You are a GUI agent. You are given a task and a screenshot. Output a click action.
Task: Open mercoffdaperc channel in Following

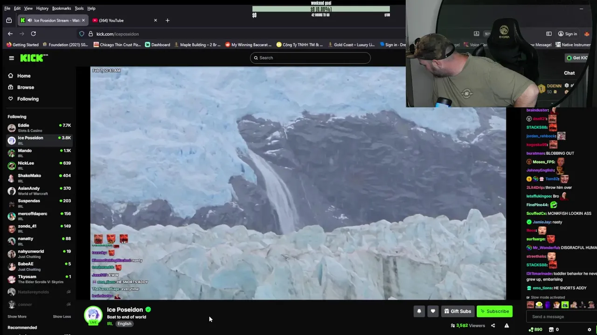[39, 216]
